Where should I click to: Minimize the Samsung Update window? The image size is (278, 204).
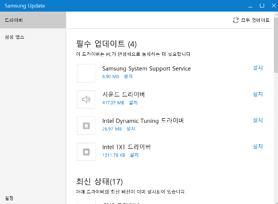(x=250, y=6)
